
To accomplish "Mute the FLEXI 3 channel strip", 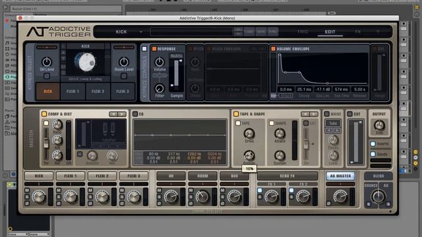I will 122,190.
